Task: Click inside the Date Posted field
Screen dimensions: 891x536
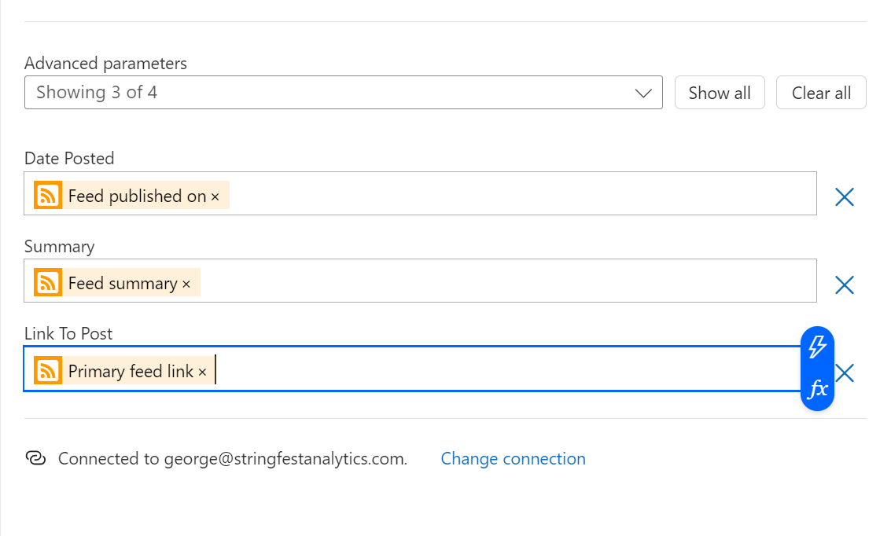Action: click(x=519, y=194)
